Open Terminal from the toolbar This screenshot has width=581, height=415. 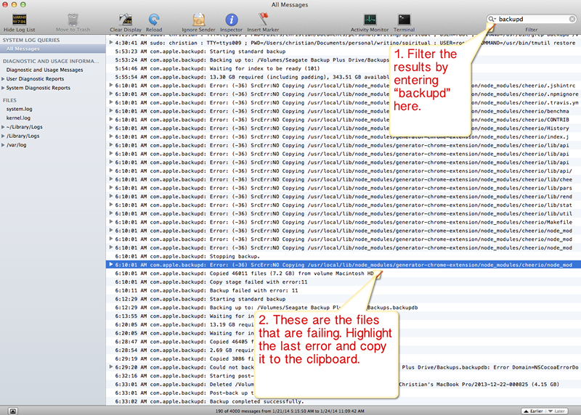click(x=404, y=20)
